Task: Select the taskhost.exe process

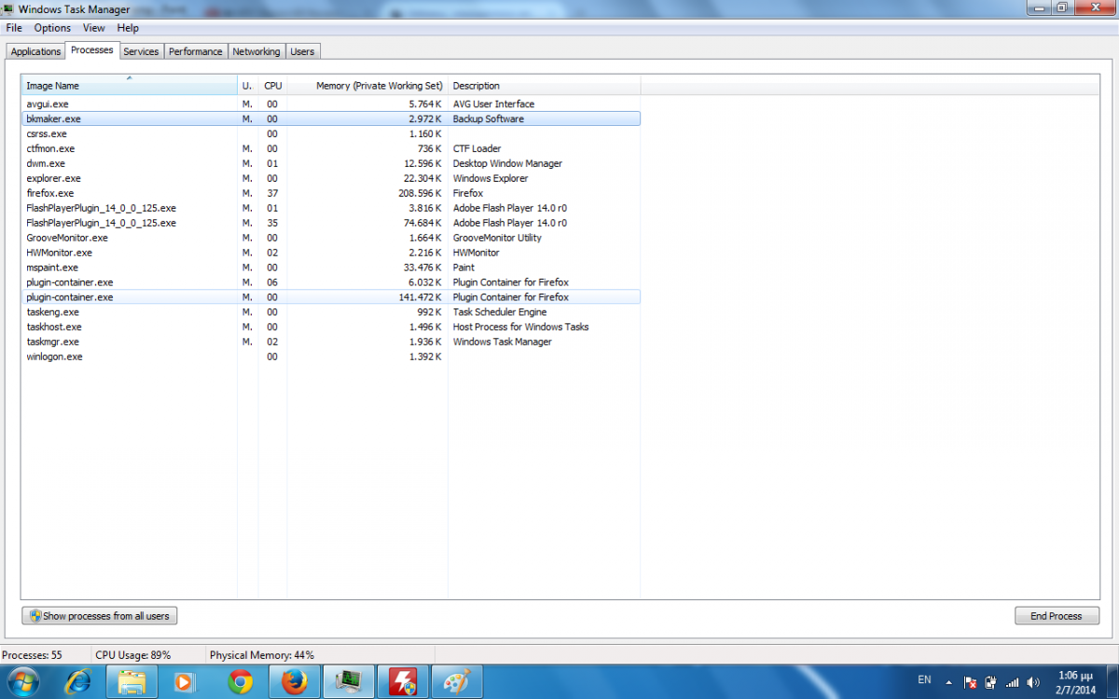Action: (331, 327)
